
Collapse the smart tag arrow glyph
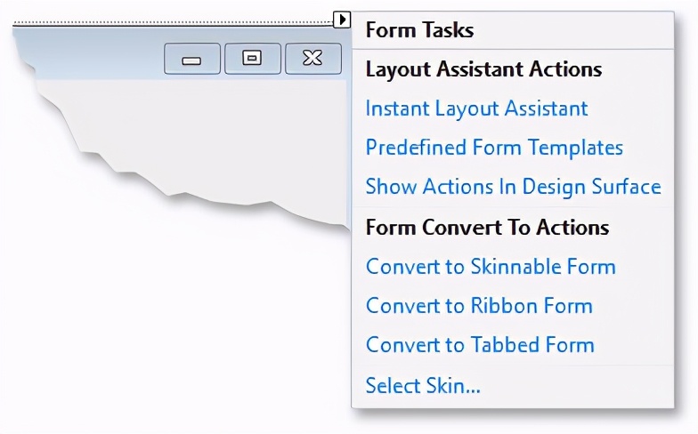342,20
